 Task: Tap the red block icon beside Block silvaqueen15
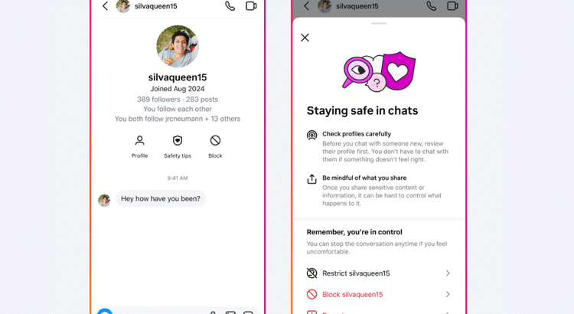click(x=312, y=294)
